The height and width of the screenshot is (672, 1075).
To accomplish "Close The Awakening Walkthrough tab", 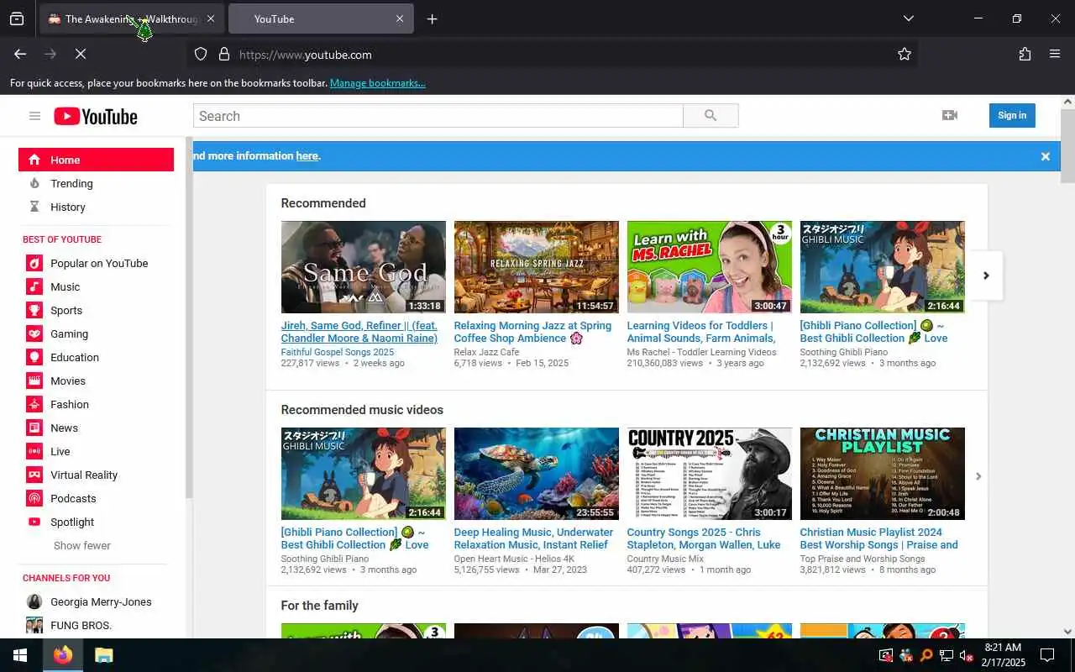I will tap(210, 18).
